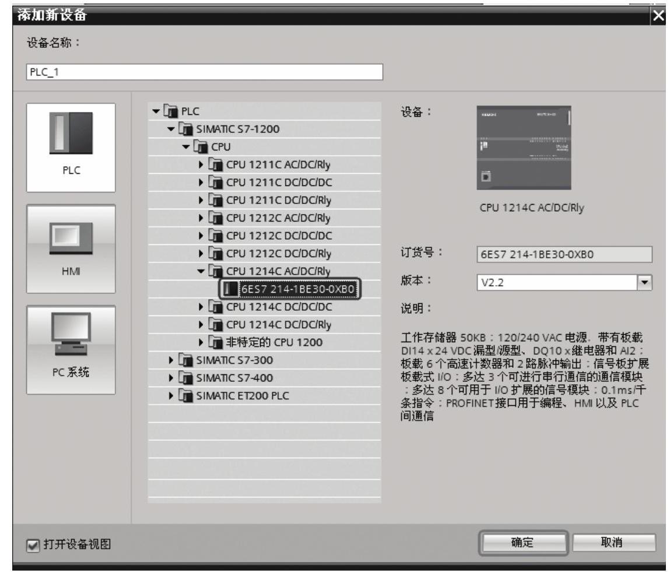Expand CPU 1211C DC/DC/DC arrow
The image size is (670, 572).
point(201,183)
